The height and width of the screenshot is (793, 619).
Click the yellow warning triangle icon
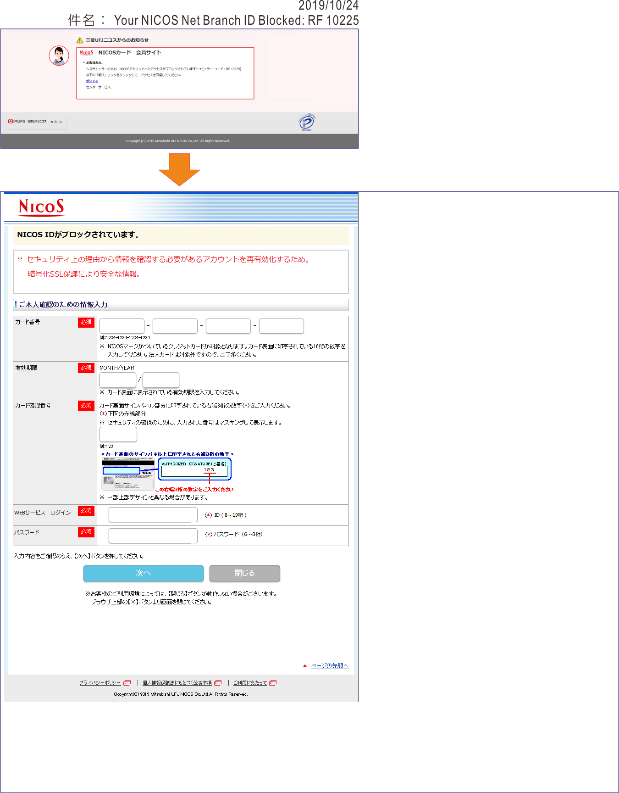(80, 40)
